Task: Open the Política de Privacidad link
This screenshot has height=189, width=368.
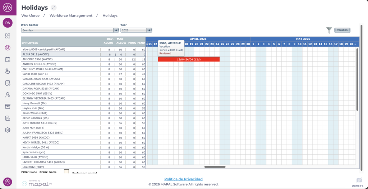Action: [183, 179]
